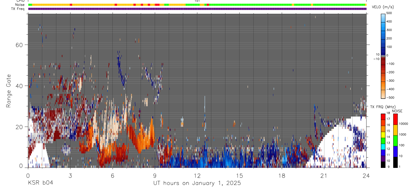Click the '-200' label on velocity scale
The width and height of the screenshot is (412, 190).
click(x=390, y=72)
